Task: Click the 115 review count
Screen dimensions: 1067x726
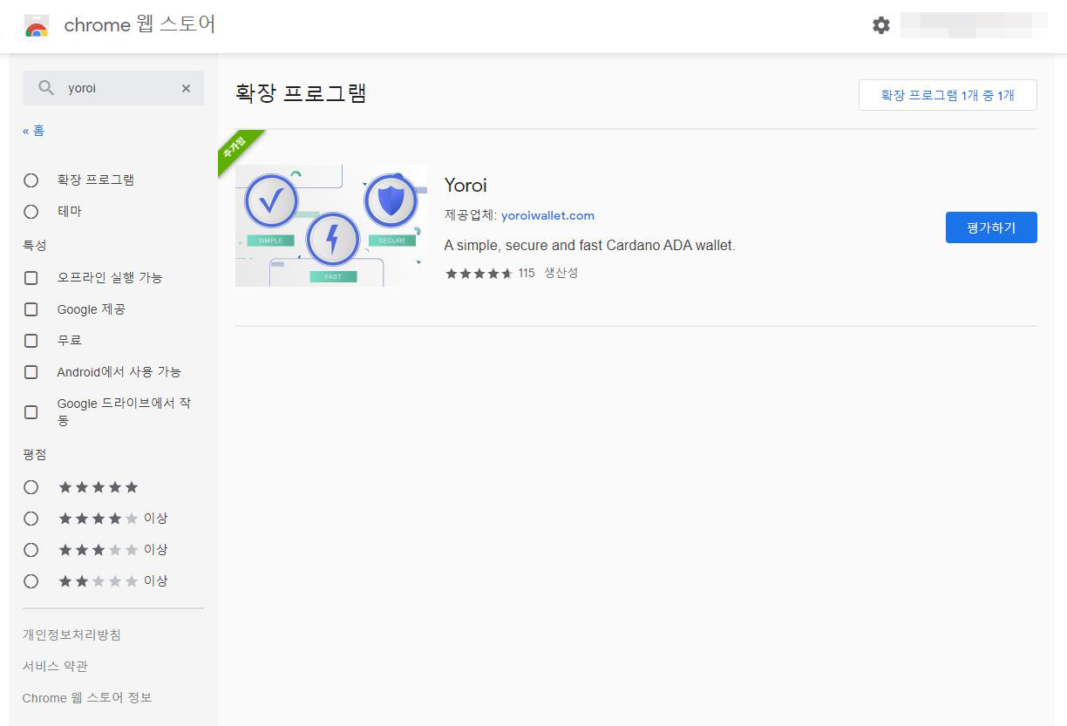Action: coord(526,274)
